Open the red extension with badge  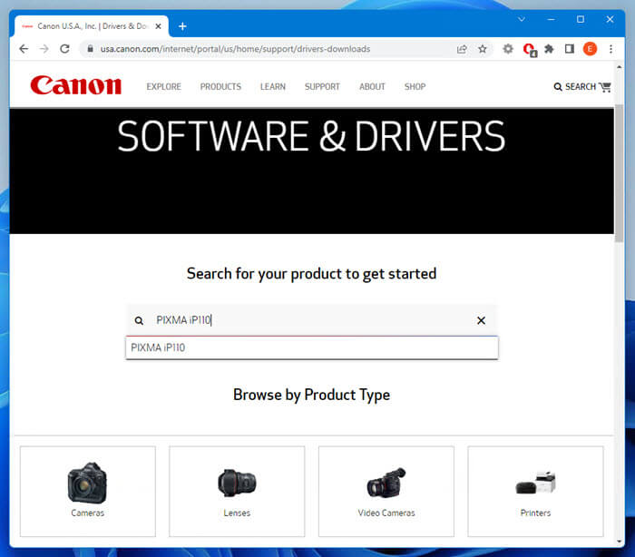pyautogui.click(x=529, y=50)
